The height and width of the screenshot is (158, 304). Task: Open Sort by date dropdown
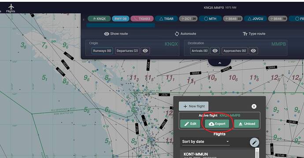[206, 142]
